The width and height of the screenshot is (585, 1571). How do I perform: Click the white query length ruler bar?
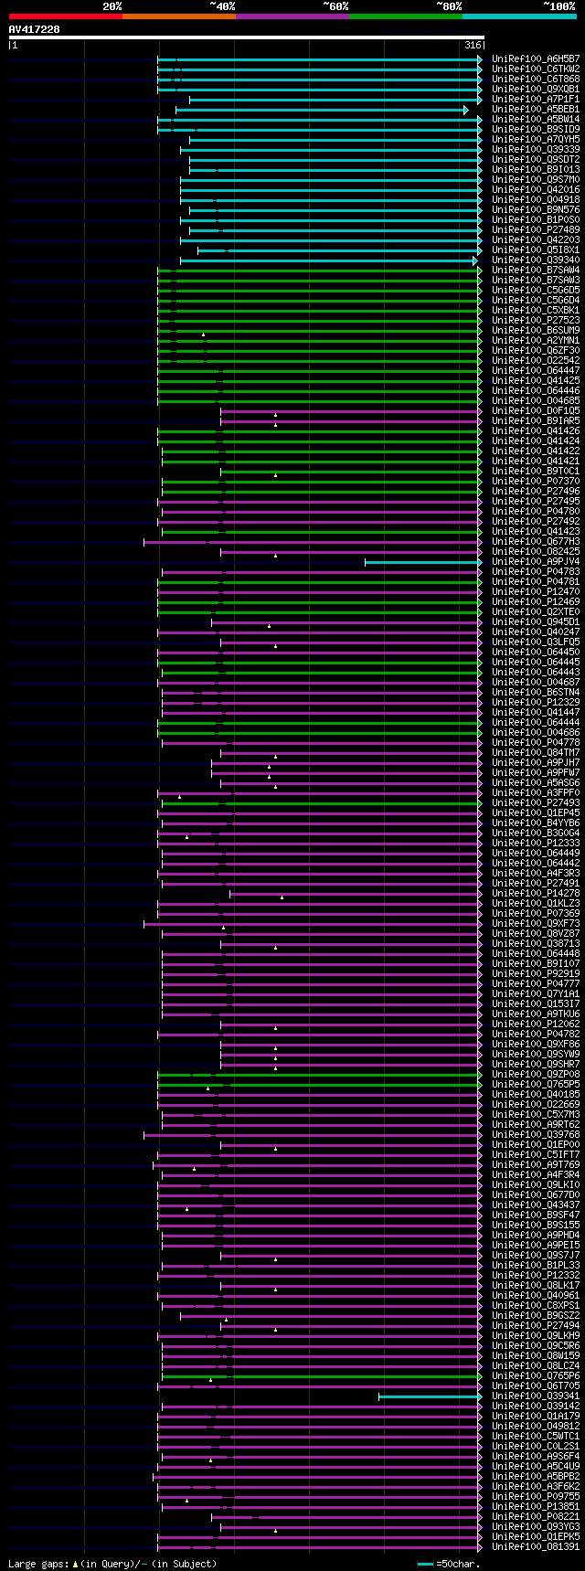click(x=246, y=37)
